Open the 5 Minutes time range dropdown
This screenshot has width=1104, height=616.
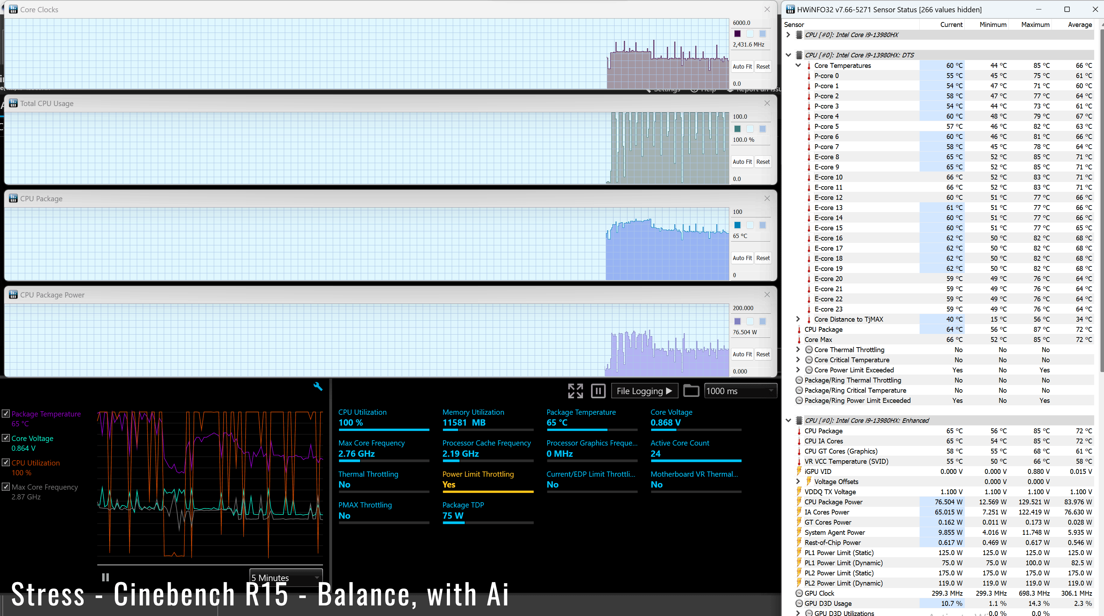pos(286,577)
